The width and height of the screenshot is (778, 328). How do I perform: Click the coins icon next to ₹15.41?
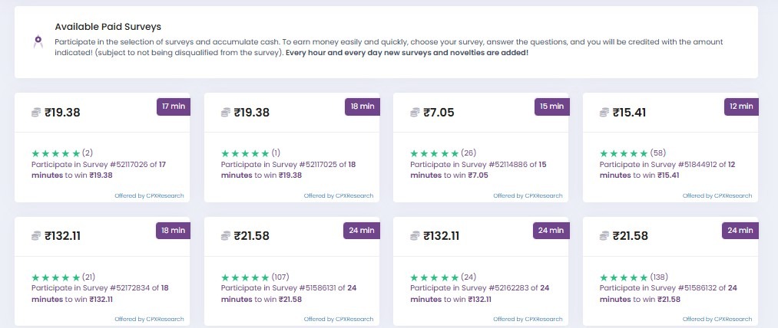click(604, 113)
